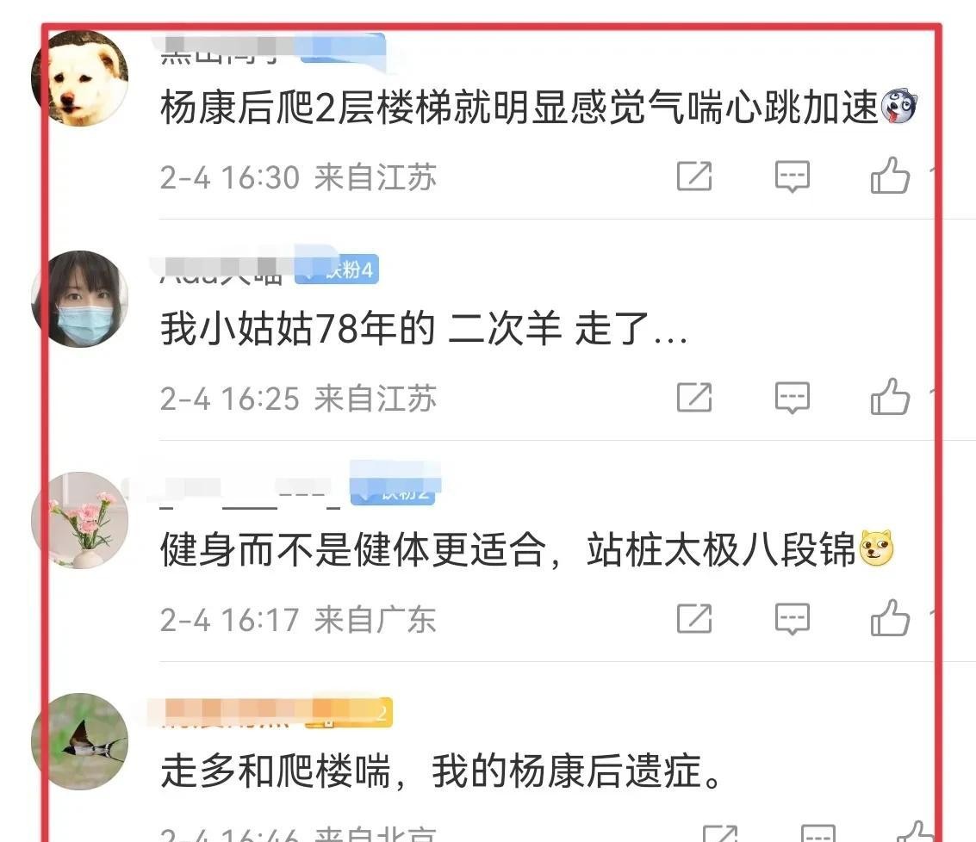Open the pink flowers avatar profile
The image size is (976, 842).
click(x=79, y=520)
